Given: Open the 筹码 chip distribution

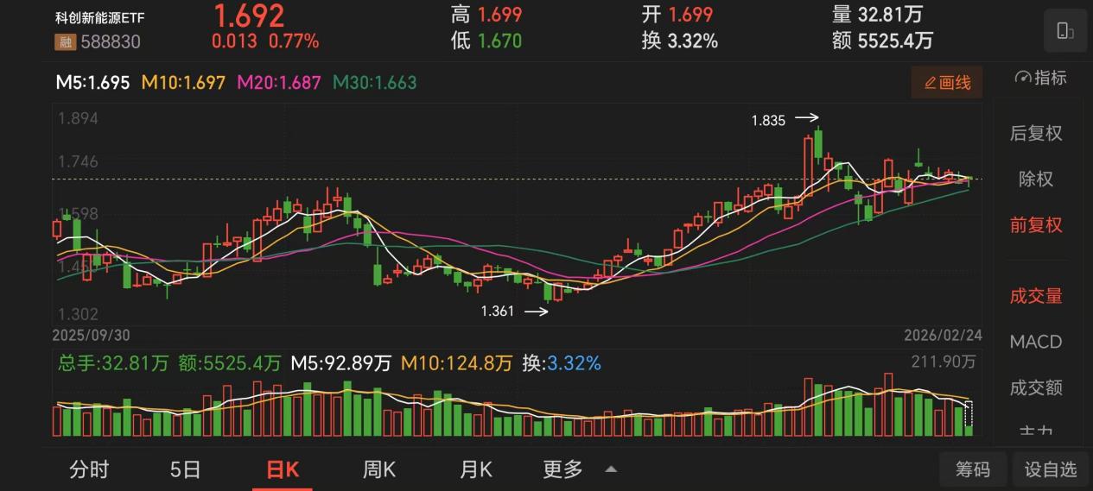Looking at the screenshot, I should tap(972, 469).
